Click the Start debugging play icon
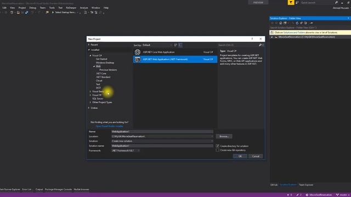Screen dimensions: 351x197 53,12
